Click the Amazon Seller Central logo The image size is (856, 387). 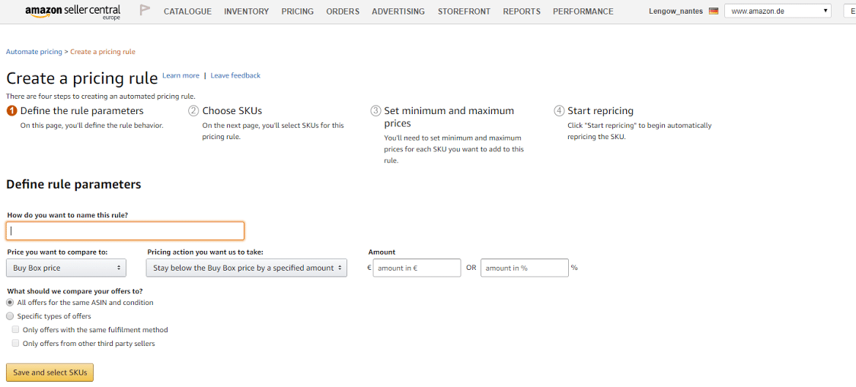click(x=72, y=11)
